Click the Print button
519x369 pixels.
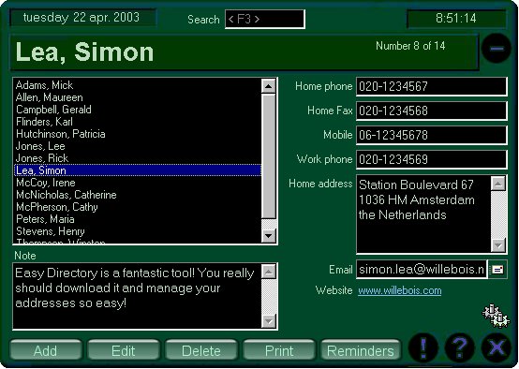[x=279, y=350]
